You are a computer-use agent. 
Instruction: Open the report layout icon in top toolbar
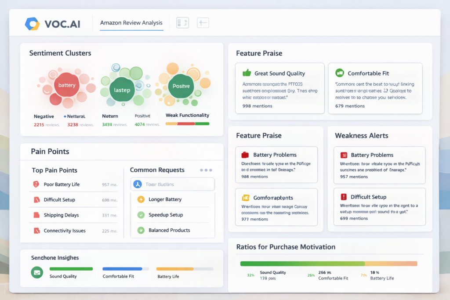click(182, 22)
